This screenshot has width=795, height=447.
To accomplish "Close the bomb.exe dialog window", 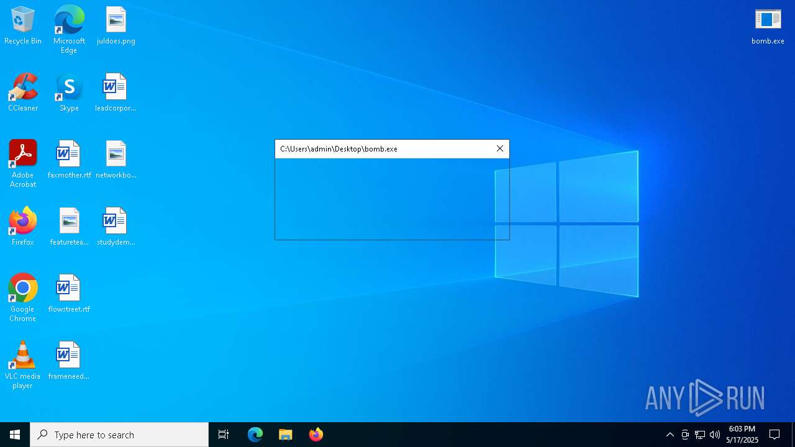I will coord(500,149).
